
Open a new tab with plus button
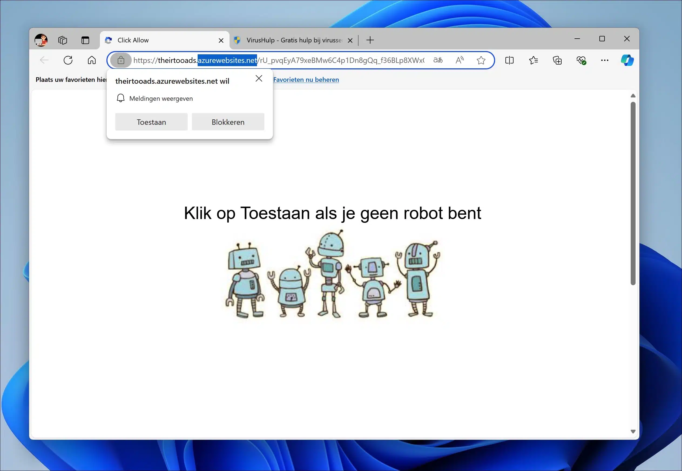tap(370, 40)
